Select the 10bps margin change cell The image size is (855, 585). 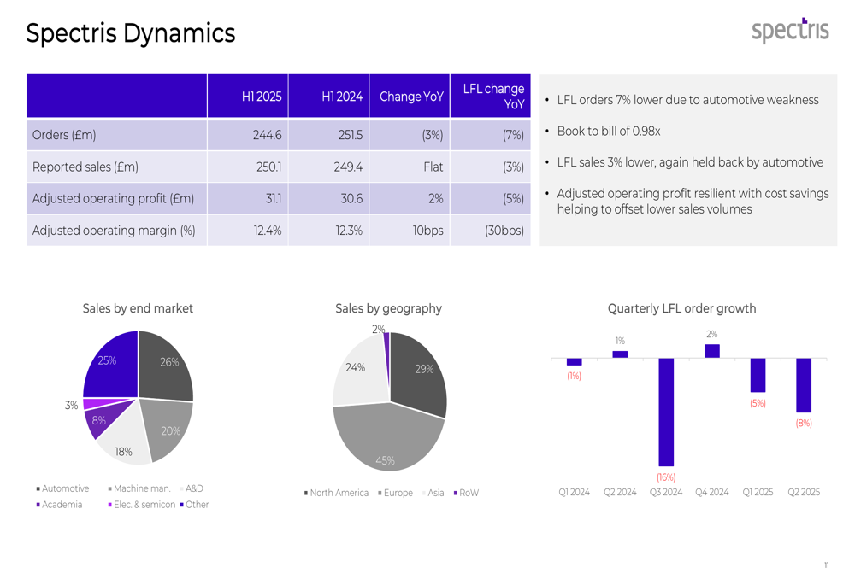[x=428, y=231]
